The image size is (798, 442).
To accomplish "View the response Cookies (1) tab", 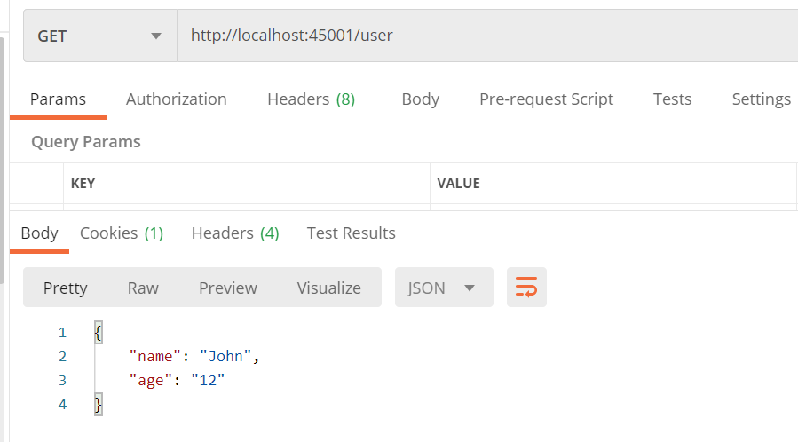I will [x=122, y=233].
